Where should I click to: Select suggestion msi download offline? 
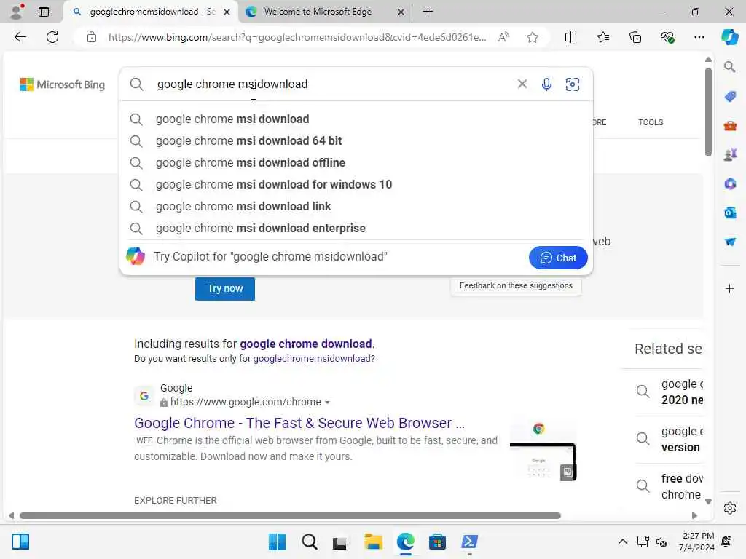click(356, 162)
